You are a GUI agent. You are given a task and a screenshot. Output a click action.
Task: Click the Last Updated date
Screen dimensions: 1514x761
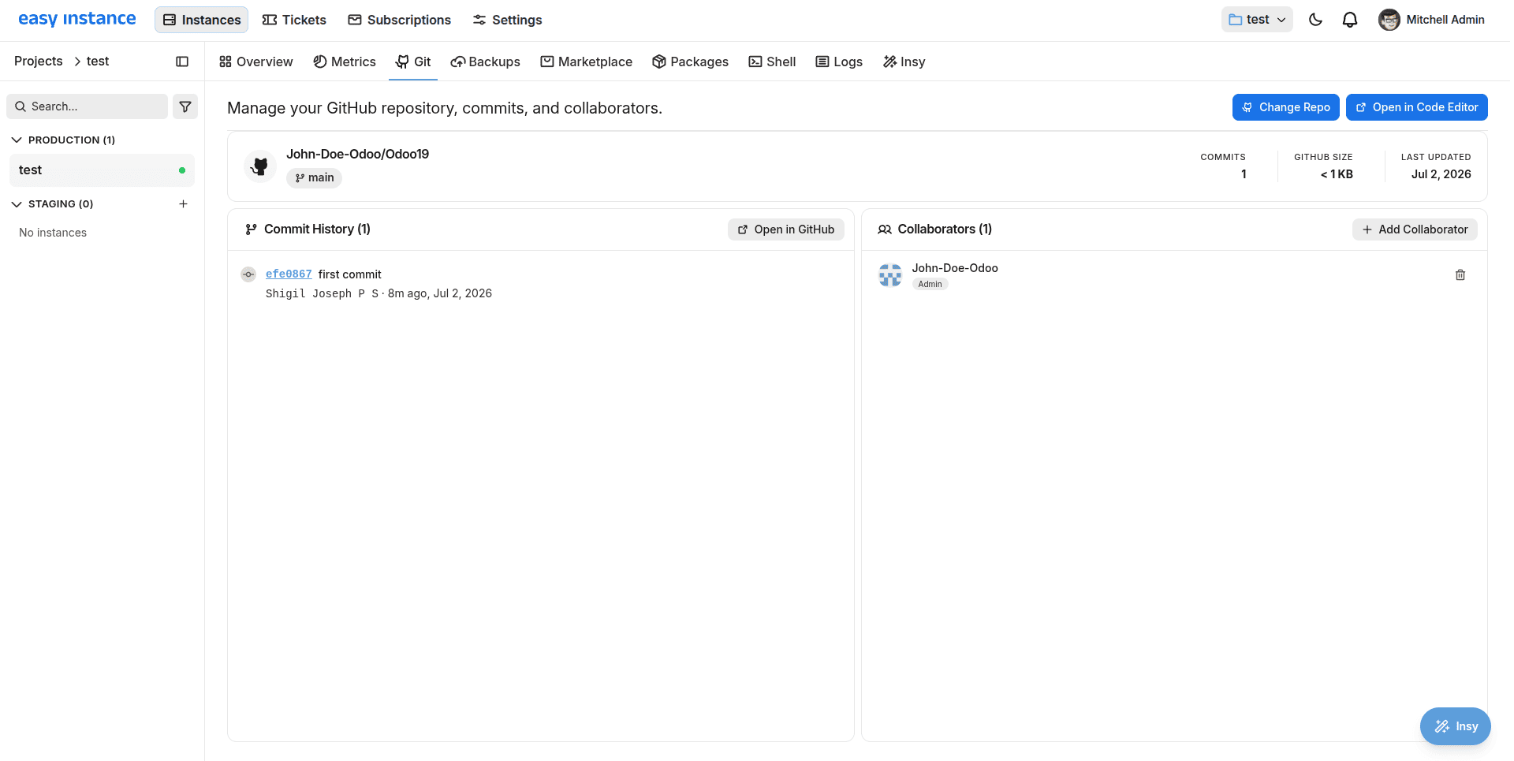pos(1441,174)
